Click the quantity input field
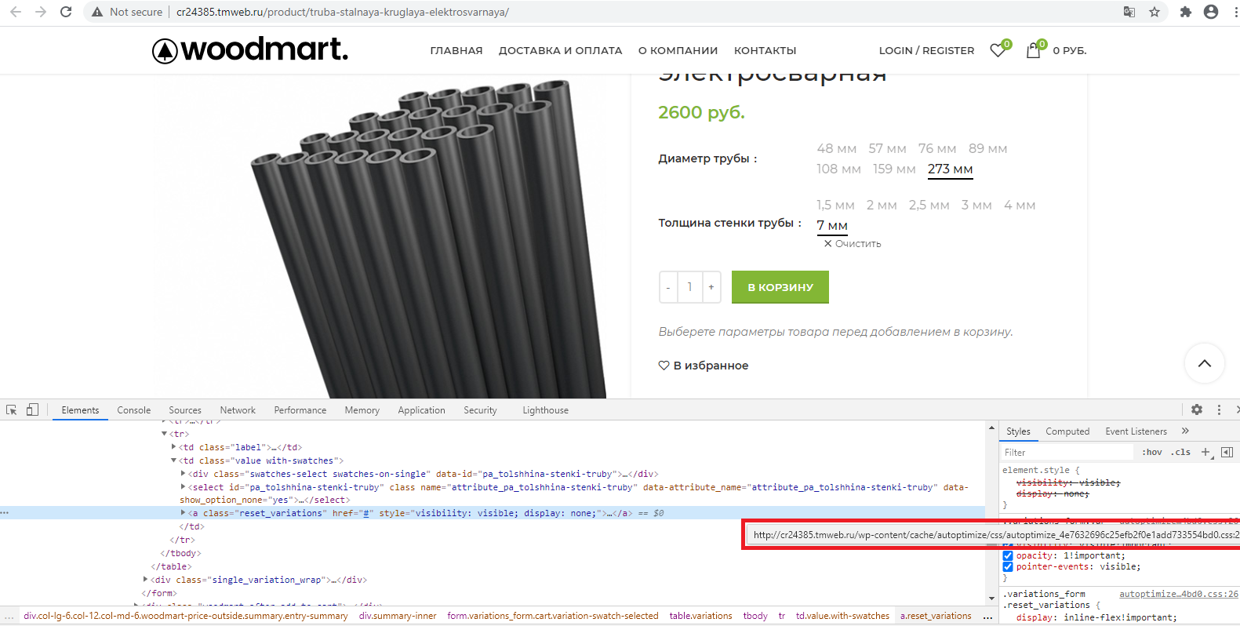Image resolution: width=1240 pixels, height=626 pixels. tap(690, 287)
